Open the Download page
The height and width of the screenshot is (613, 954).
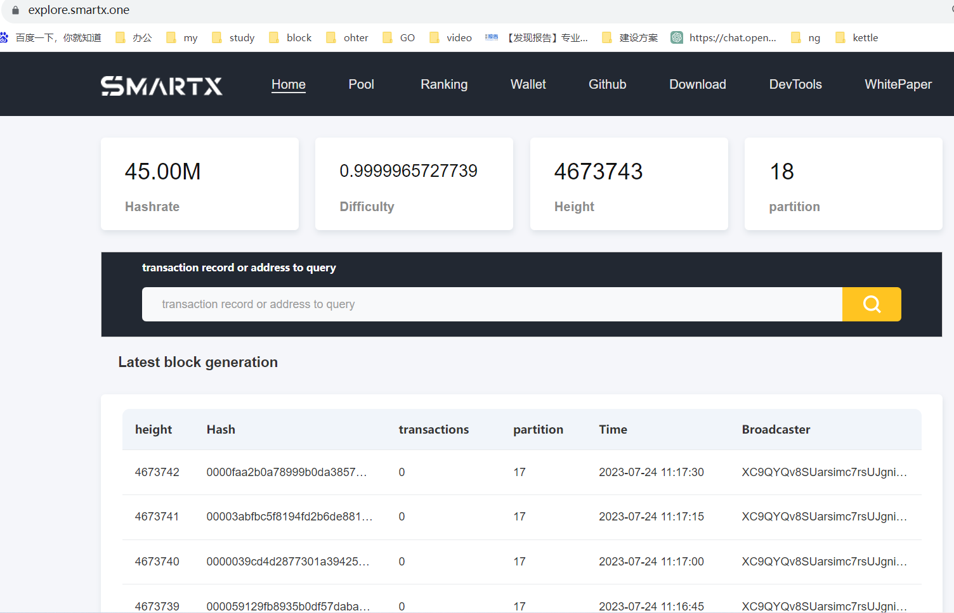pyautogui.click(x=698, y=84)
